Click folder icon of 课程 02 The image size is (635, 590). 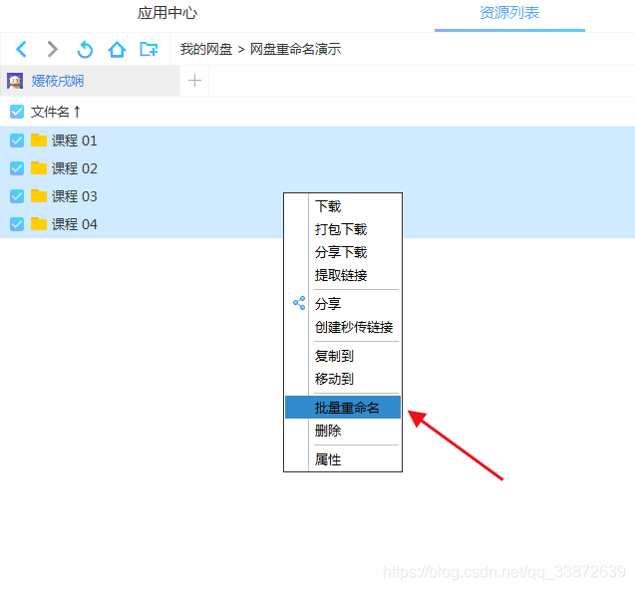pos(39,167)
